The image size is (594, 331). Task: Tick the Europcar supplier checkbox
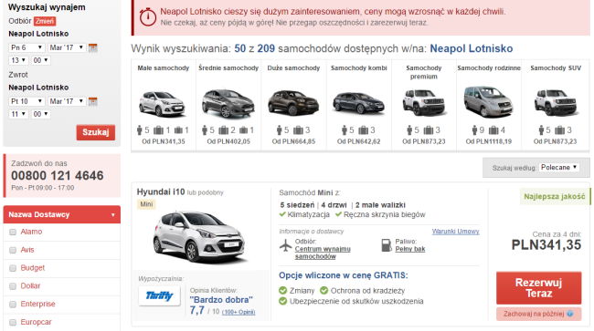[13, 322]
